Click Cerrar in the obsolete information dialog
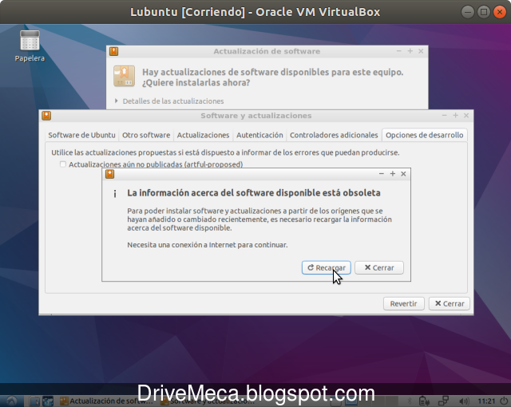Viewport: 511px width, 407px height. coord(379,267)
